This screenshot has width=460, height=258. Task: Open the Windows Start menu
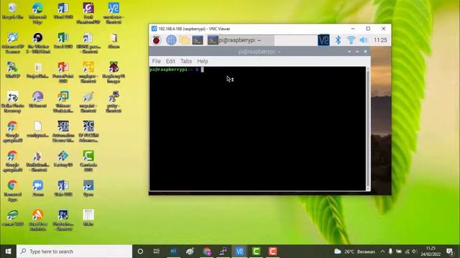[x=8, y=252]
